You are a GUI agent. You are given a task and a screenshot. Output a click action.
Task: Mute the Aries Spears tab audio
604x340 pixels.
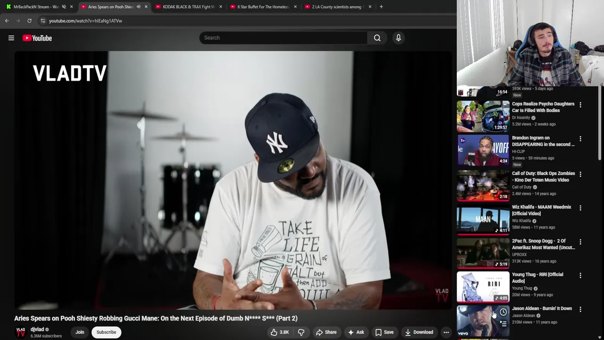pyautogui.click(x=138, y=7)
